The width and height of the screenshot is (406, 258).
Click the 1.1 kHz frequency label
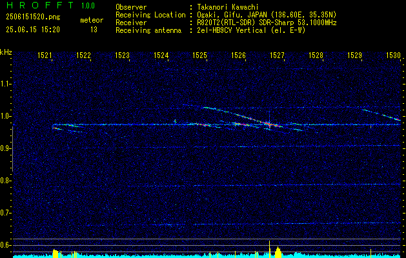point(5,84)
